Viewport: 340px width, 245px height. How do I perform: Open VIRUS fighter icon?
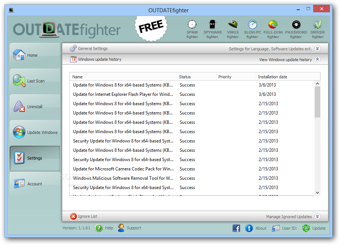[233, 29]
